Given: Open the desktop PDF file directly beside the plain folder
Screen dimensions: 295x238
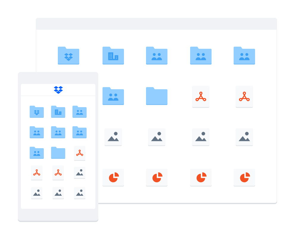Looking at the screenshot, I should coord(201,97).
